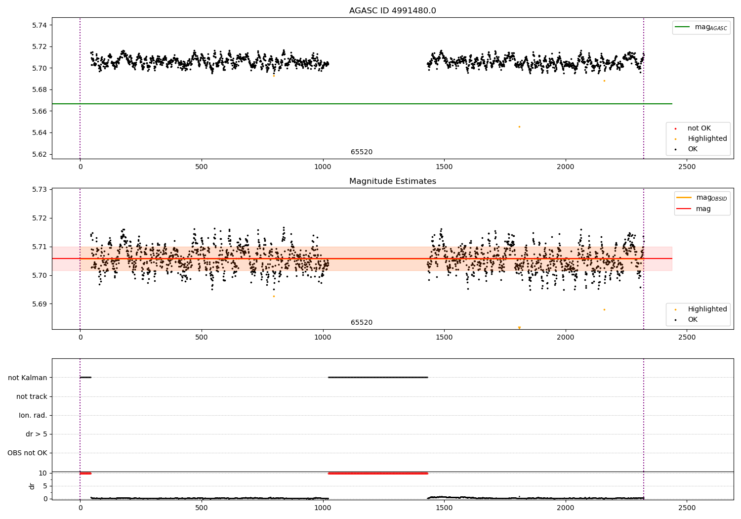Select the green mag AGASC legend line sample
The height and width of the screenshot is (519, 741).
[682, 27]
